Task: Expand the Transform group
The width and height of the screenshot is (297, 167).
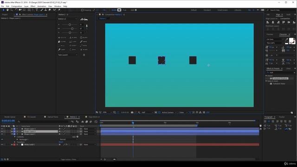Action: coord(14,142)
